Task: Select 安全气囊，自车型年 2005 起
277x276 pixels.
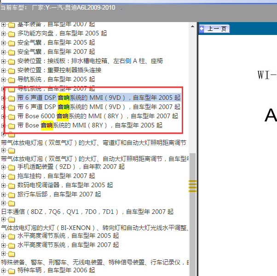Action: (x=56, y=43)
